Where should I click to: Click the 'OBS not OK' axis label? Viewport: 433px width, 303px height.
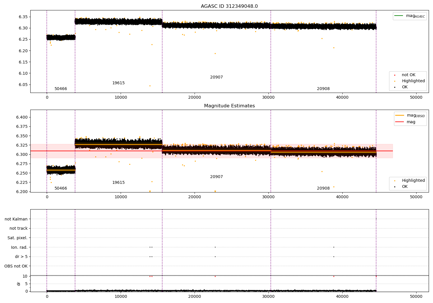coord(16,266)
